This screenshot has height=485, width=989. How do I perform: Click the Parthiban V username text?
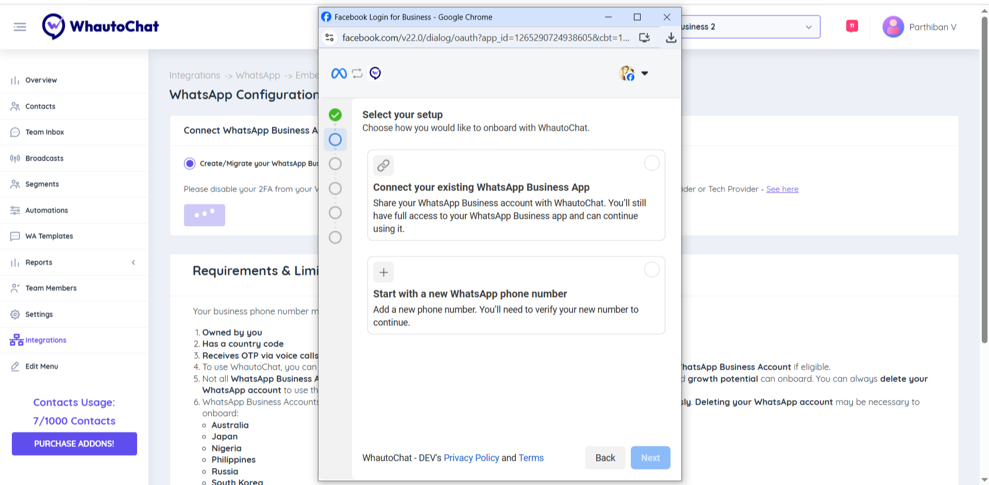point(933,27)
